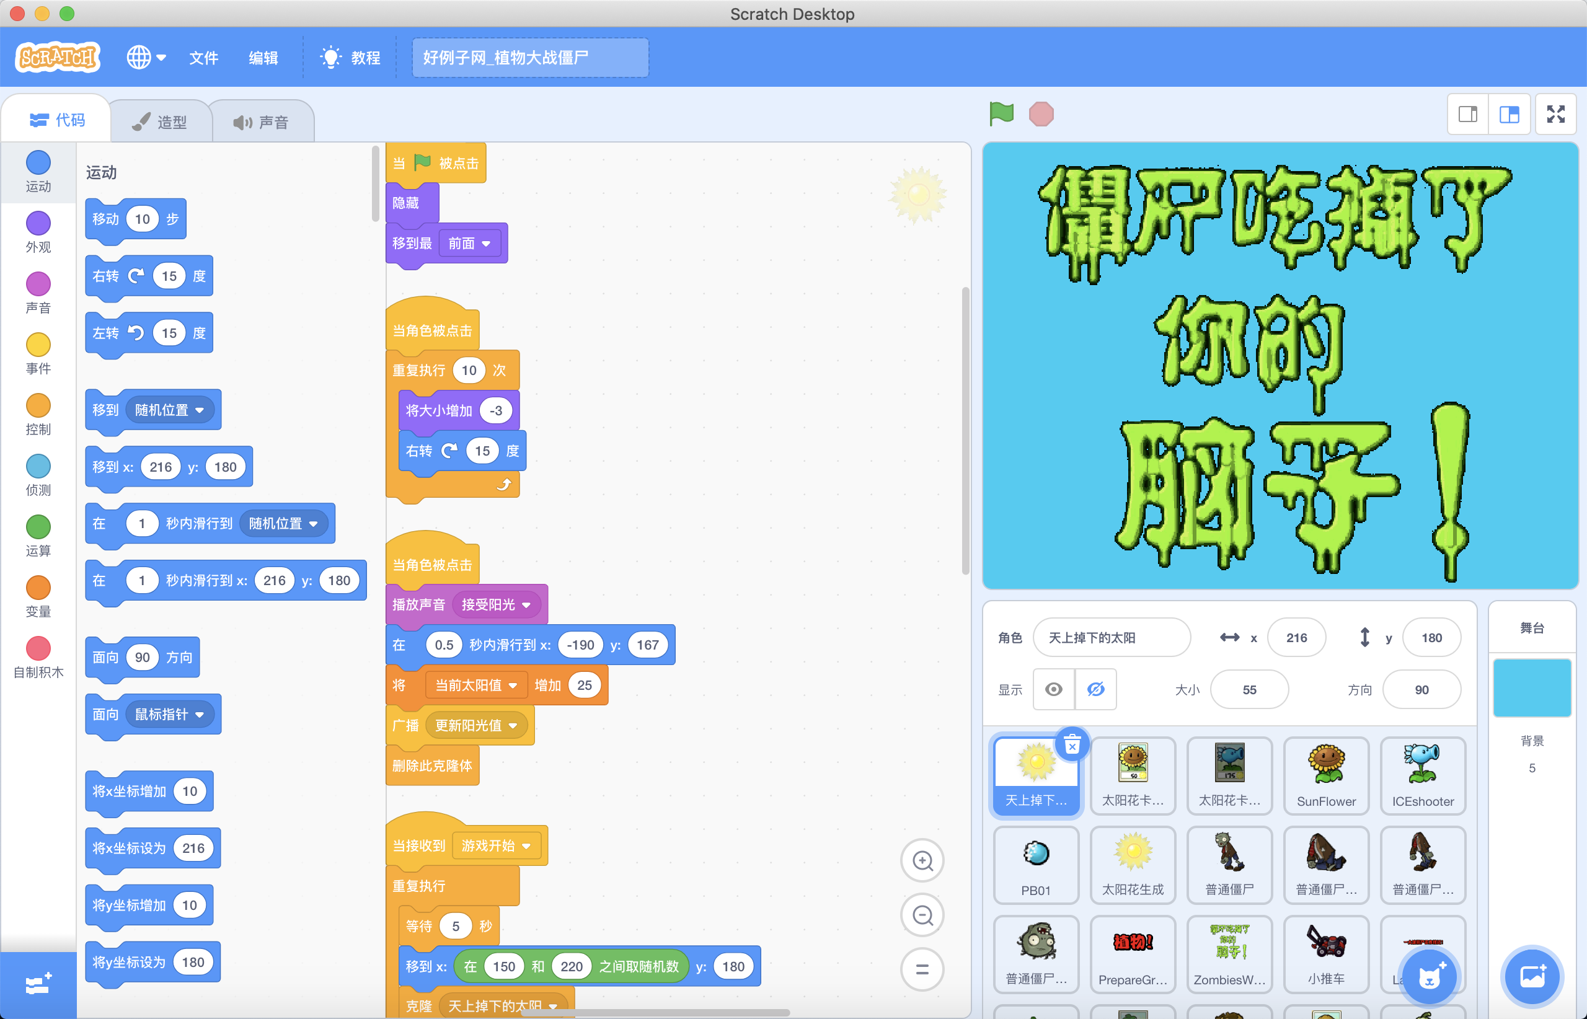Viewport: 1587px width, 1019px height.
Task: Zoom out the code workspace
Action: tap(922, 915)
